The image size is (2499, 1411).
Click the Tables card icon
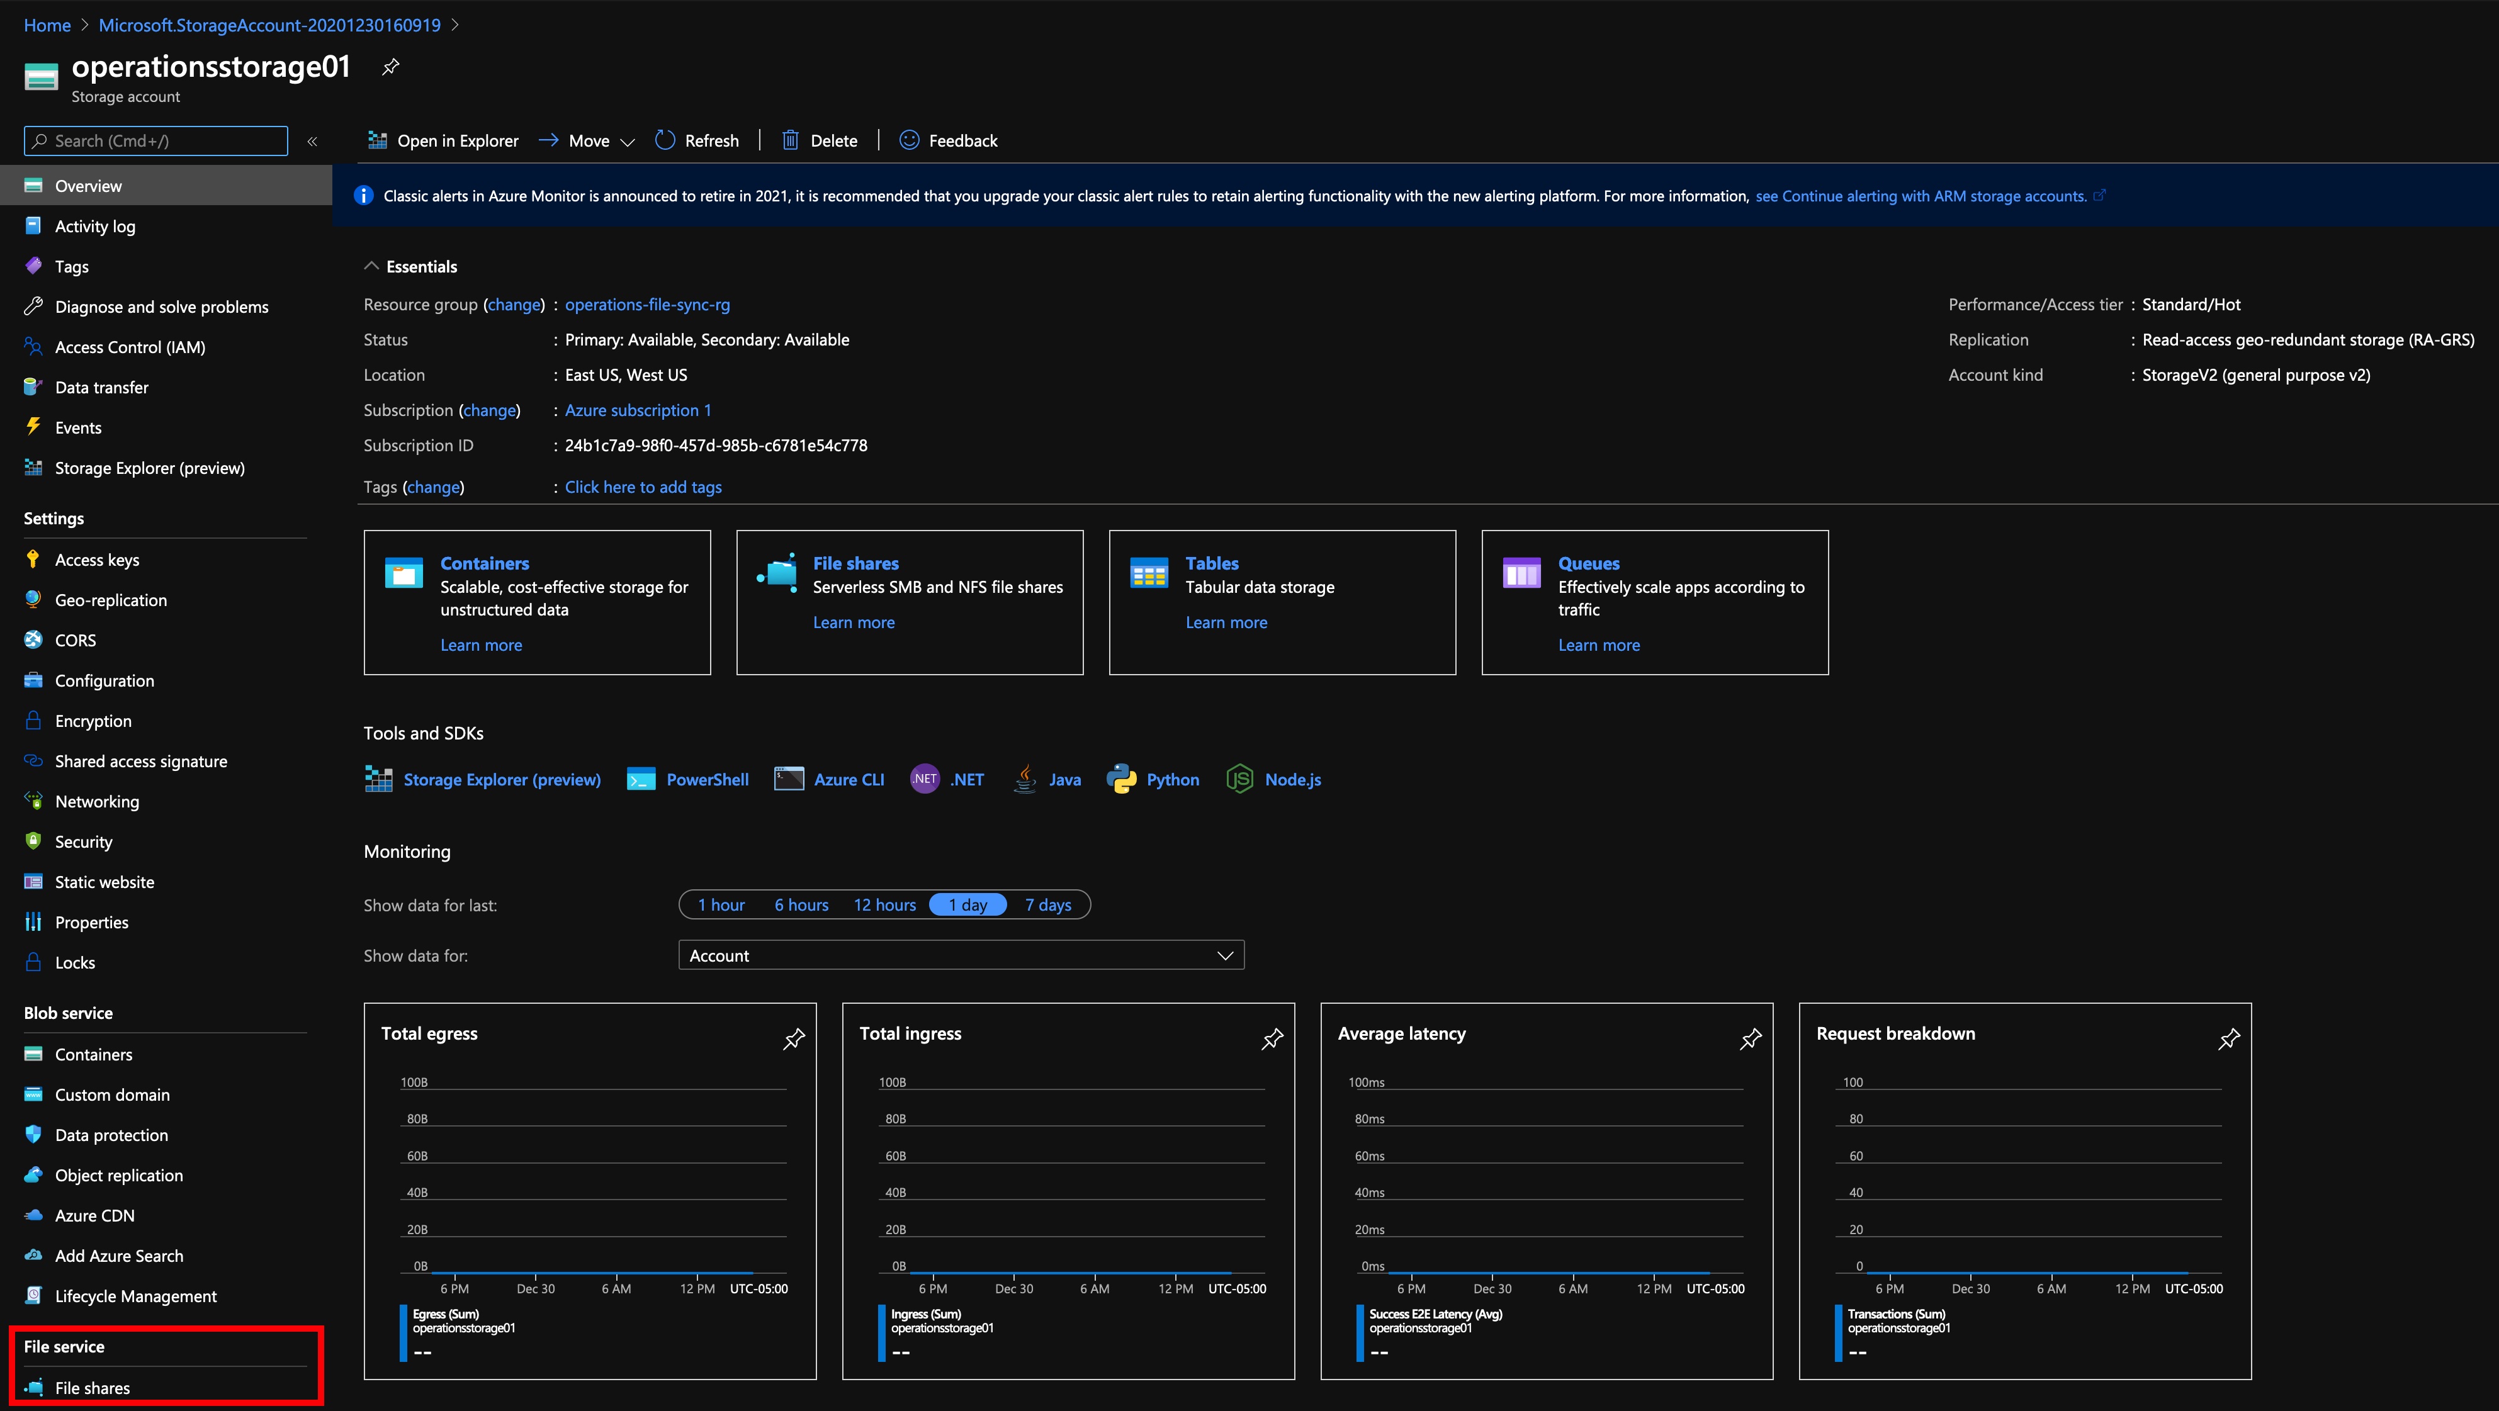click(x=1149, y=572)
